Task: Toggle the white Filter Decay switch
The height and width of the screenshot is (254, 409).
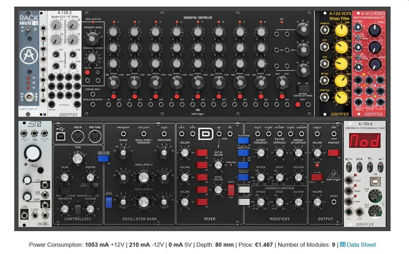Action: 243,189
